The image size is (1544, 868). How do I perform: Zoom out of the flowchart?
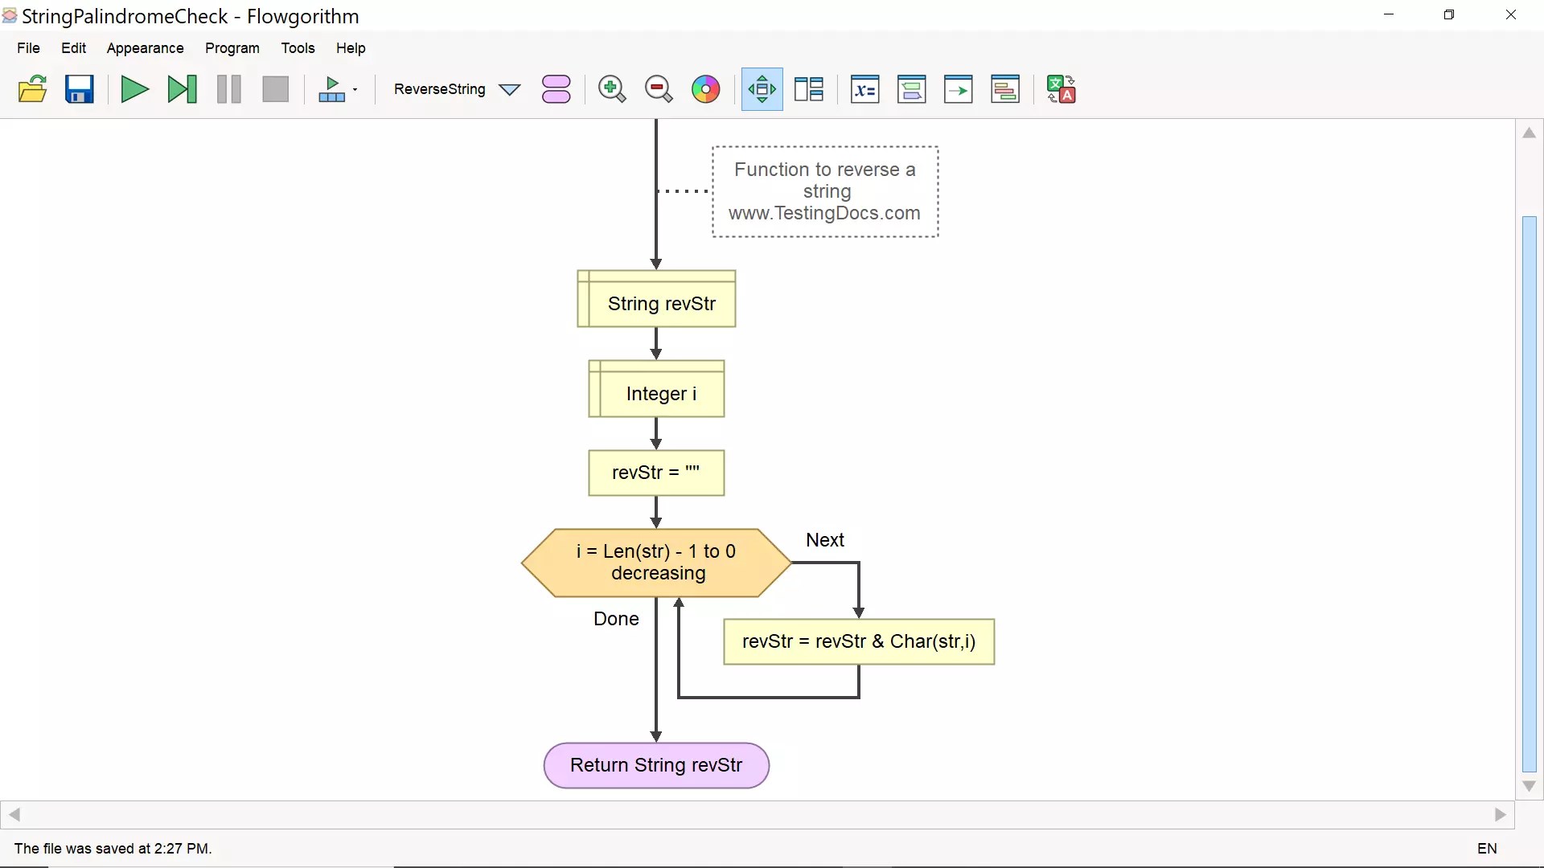(x=659, y=89)
